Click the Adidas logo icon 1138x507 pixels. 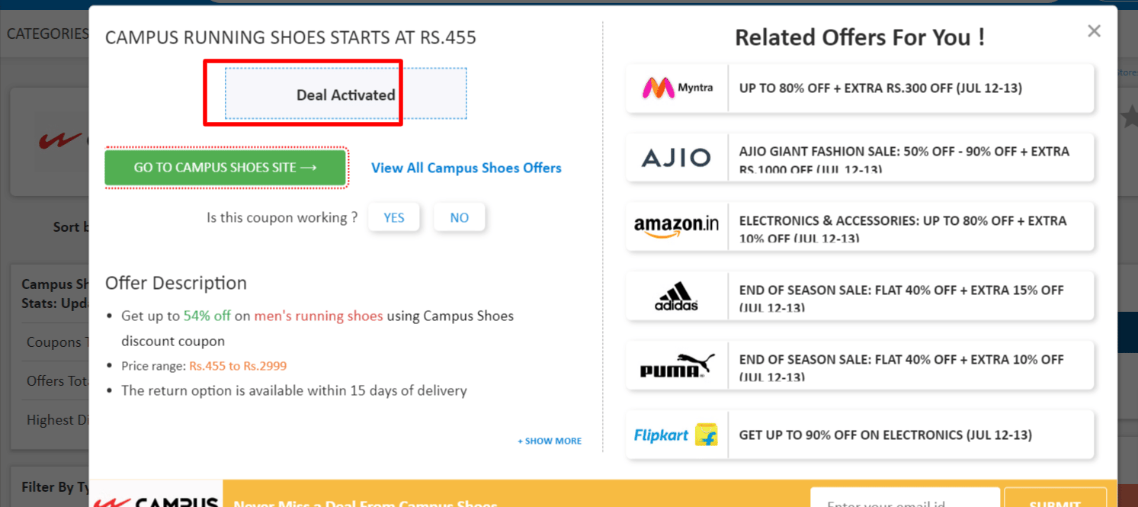pyautogui.click(x=676, y=296)
